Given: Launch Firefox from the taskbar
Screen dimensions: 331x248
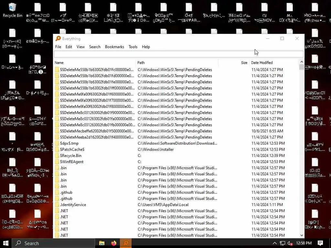Looking at the screenshot, I should [114, 243].
